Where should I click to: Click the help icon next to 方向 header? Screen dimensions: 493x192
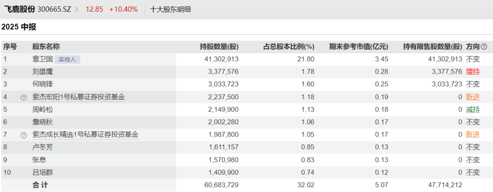(x=484, y=47)
